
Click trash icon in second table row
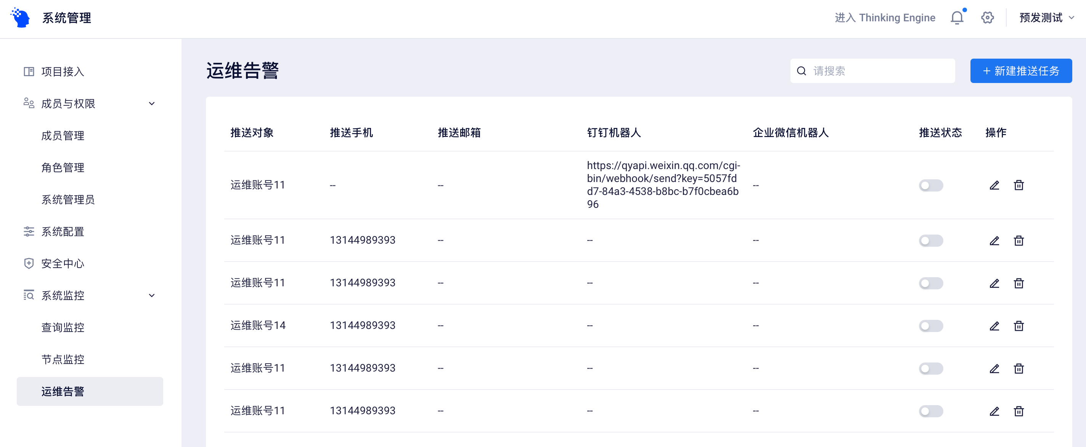click(1019, 241)
